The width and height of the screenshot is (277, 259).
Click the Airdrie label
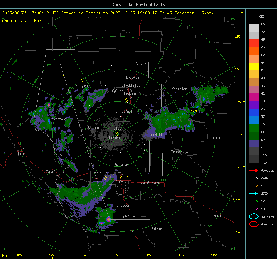coord(121,164)
